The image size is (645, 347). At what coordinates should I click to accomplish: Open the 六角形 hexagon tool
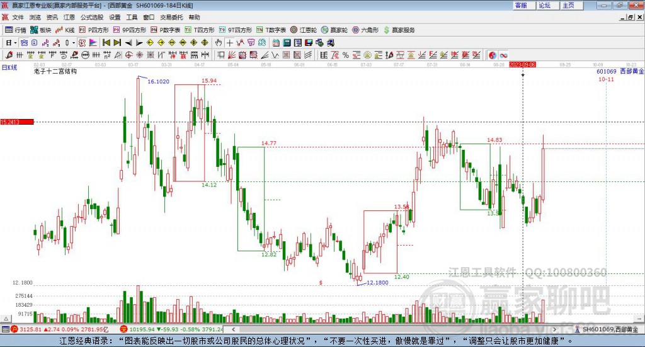[365, 30]
